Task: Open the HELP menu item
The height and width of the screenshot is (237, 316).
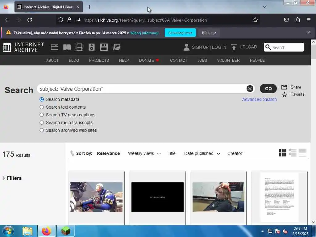Action: [x=124, y=60]
